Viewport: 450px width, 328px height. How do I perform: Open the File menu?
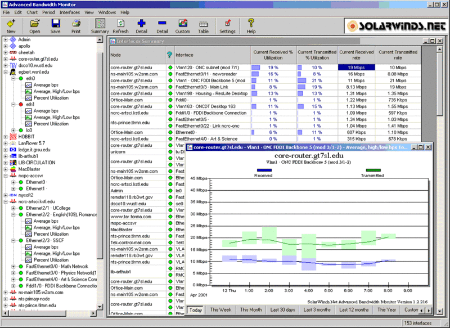coord(6,12)
